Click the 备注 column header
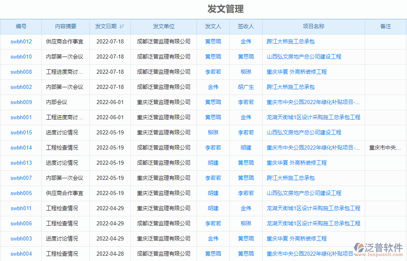407x261 pixels. [x=384, y=26]
